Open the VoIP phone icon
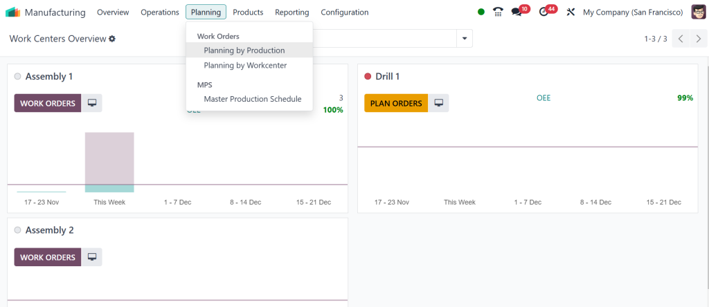Image resolution: width=709 pixels, height=307 pixels. click(x=498, y=12)
